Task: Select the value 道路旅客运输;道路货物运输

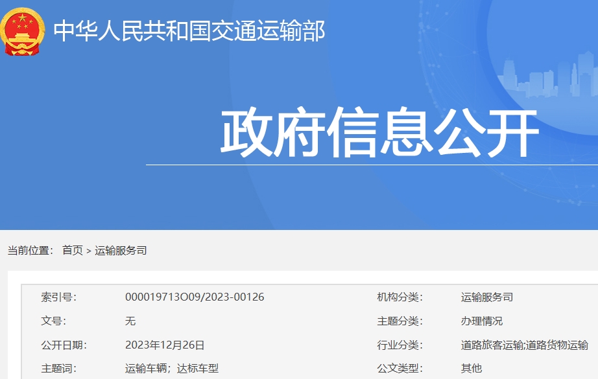Action: 525,345
